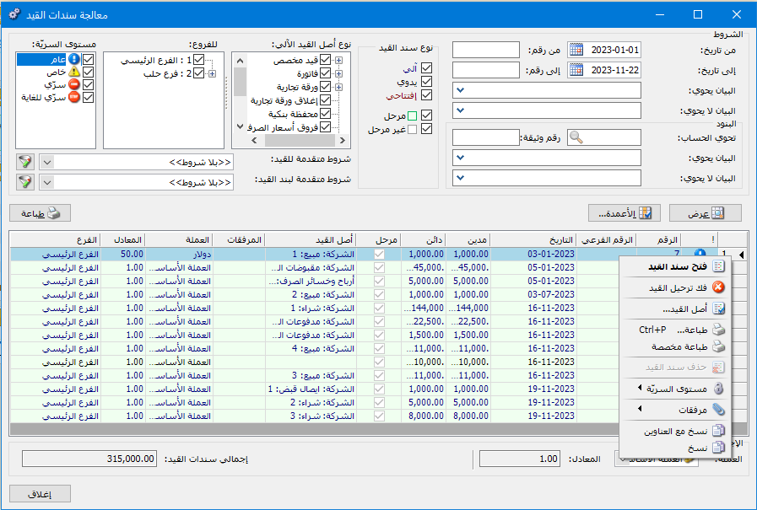Choose 'فتح سند القيد' from context menu
The image size is (757, 510).
pos(675,266)
